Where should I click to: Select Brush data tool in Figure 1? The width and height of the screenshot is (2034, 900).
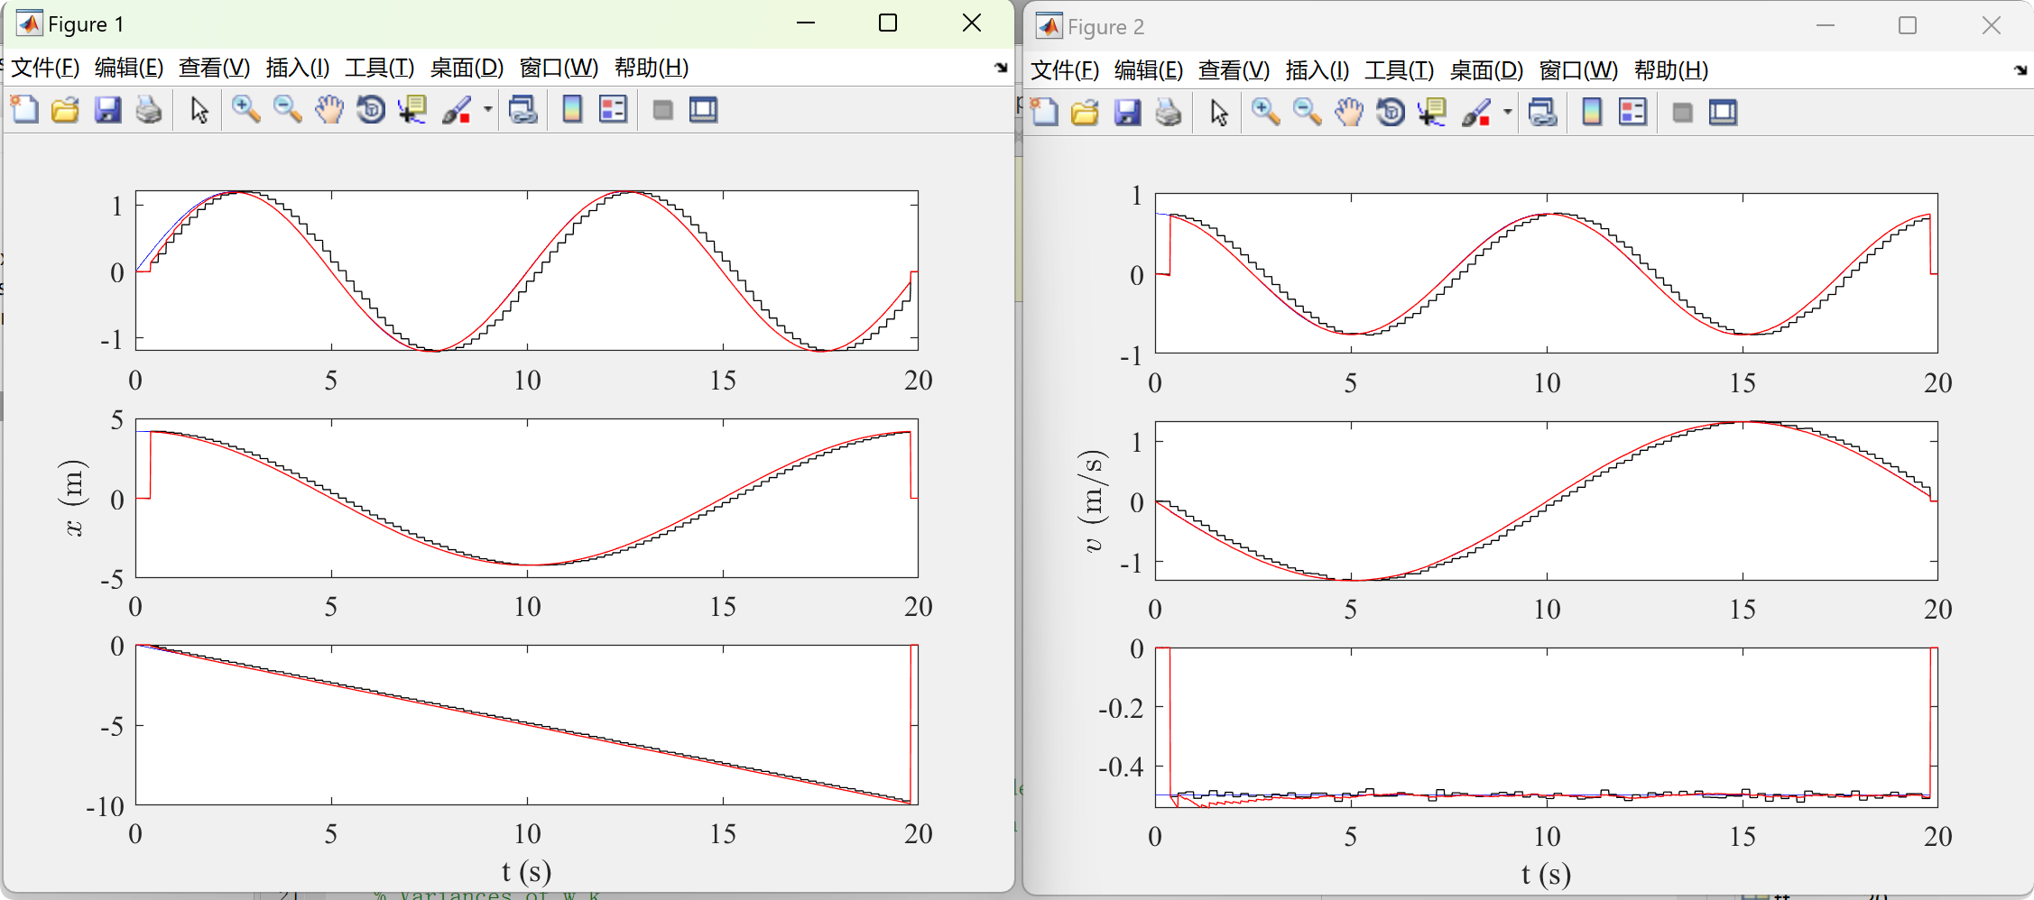click(458, 110)
